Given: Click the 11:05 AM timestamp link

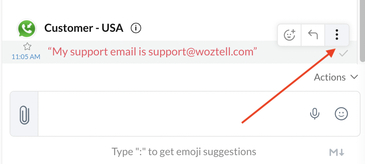Looking at the screenshot, I should [26, 57].
